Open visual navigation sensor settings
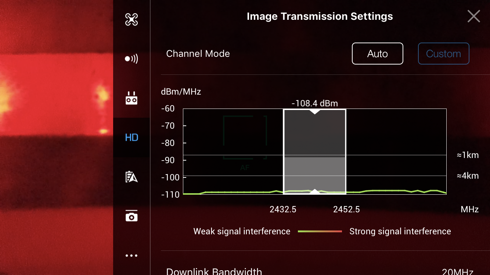Screen dimensions: 490x275 (x=131, y=59)
